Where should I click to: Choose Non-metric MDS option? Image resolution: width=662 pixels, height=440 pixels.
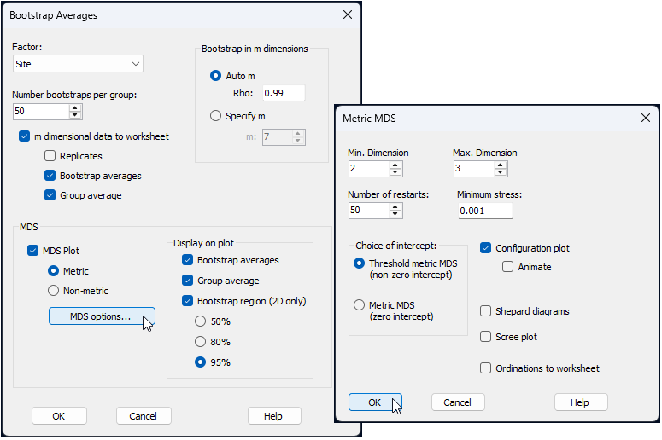pos(54,291)
